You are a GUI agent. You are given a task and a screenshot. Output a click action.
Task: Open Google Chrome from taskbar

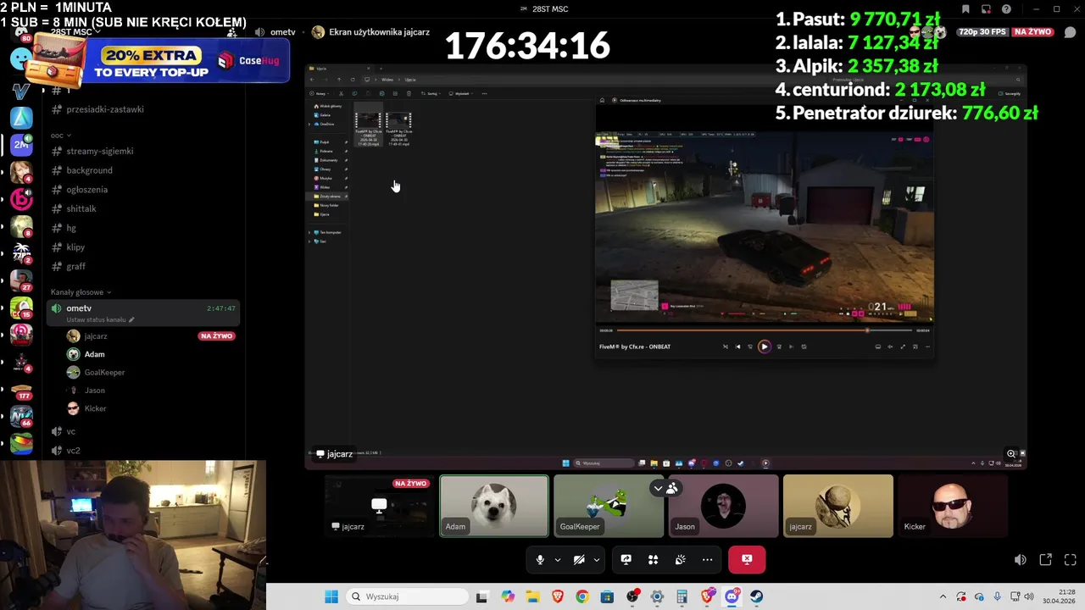pyautogui.click(x=581, y=596)
